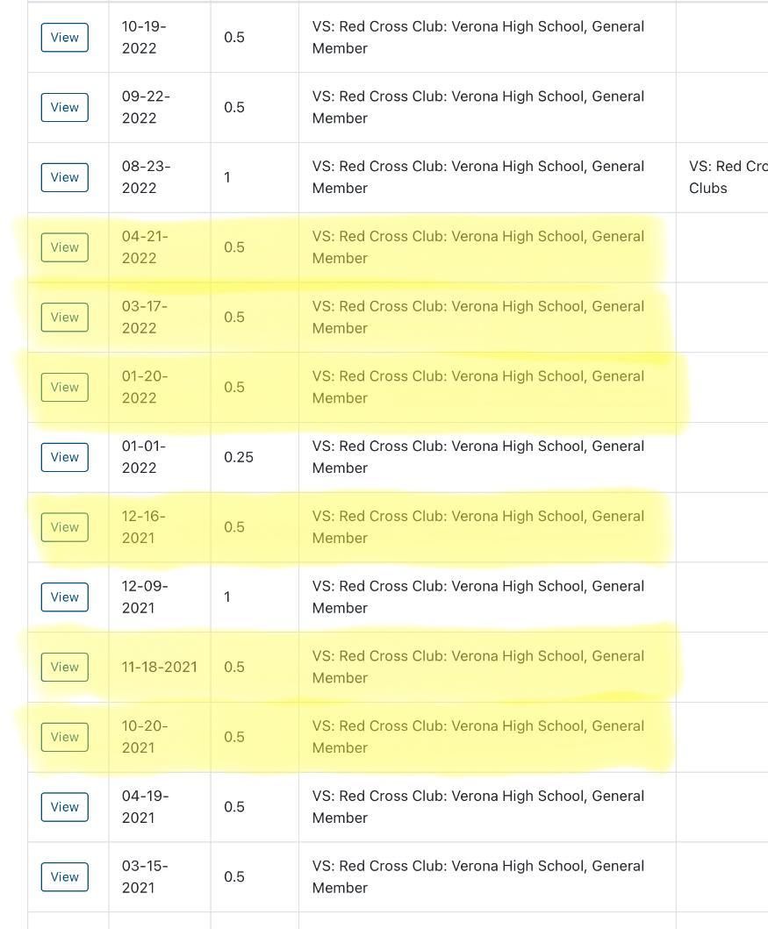Open the 10-20-2021 entry with View

(x=65, y=737)
